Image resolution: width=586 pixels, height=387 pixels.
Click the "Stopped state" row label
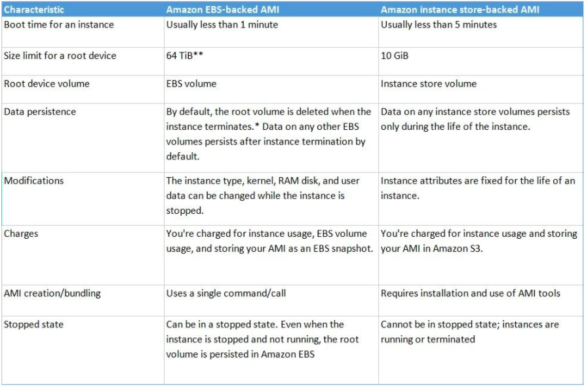pos(34,325)
